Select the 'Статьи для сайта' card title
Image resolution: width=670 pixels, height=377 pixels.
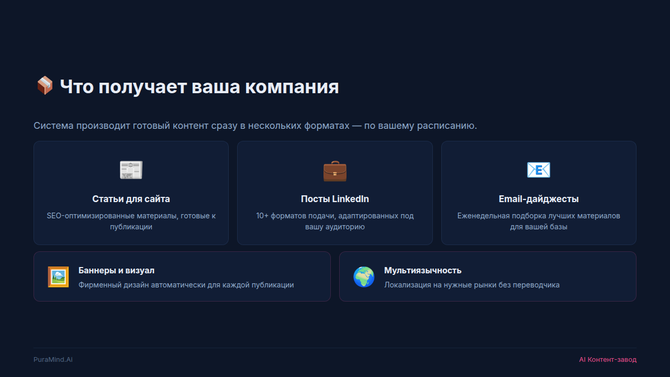pos(131,199)
